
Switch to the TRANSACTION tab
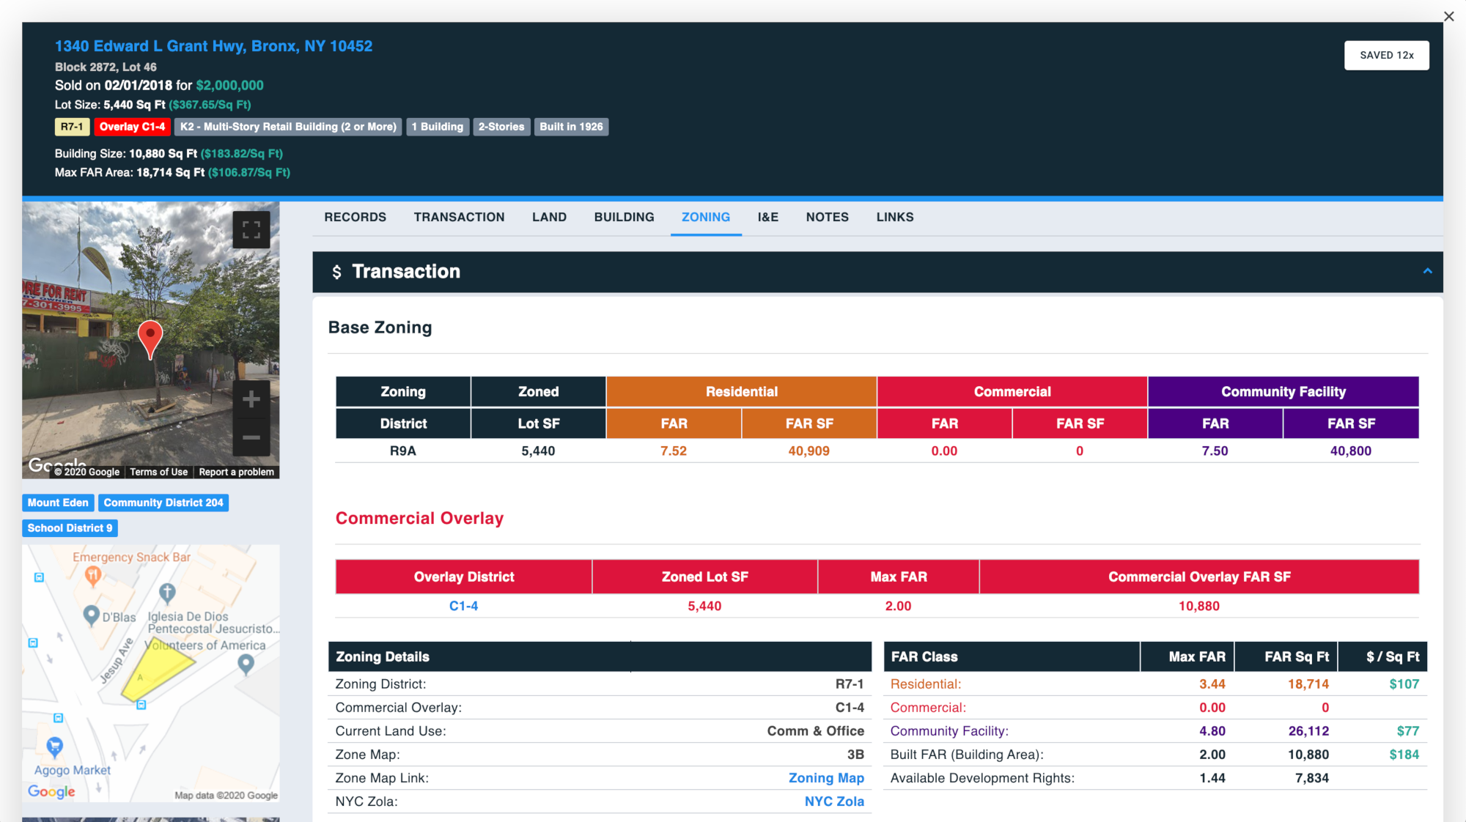pyautogui.click(x=459, y=217)
